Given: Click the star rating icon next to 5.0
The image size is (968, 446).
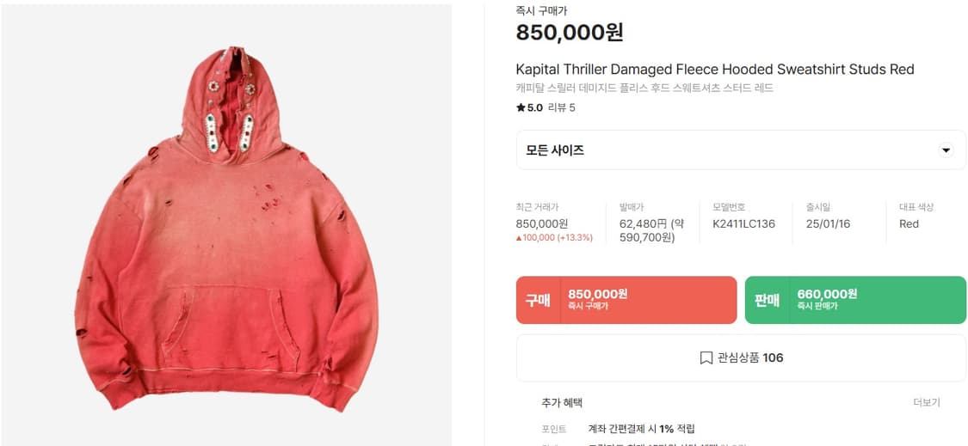Looking at the screenshot, I should click(521, 108).
